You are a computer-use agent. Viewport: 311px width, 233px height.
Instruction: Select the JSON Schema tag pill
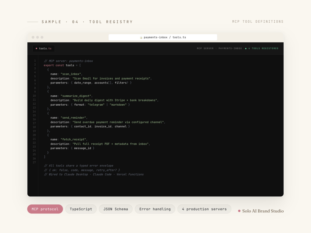tap(116, 209)
